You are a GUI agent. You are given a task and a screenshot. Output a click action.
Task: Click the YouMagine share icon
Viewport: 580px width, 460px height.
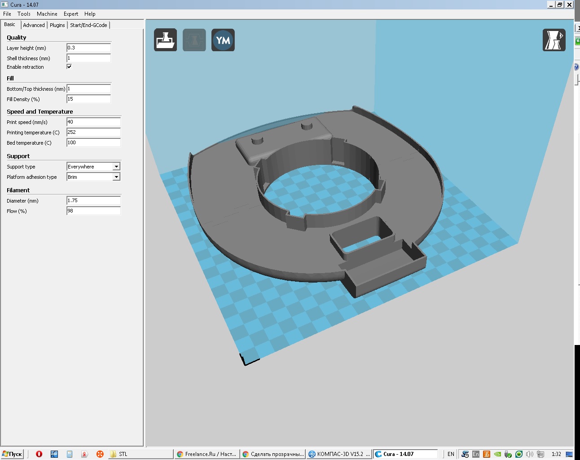[x=223, y=40]
